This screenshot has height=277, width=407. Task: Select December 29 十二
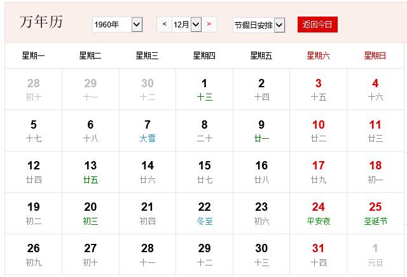205,254
